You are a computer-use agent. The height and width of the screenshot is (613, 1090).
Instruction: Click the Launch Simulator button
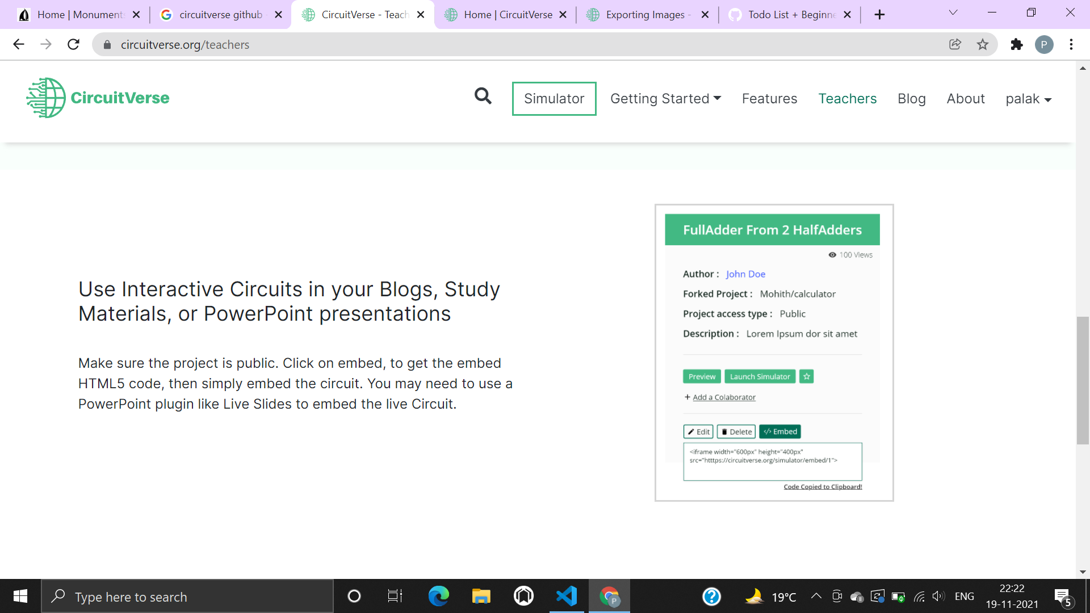[760, 376]
